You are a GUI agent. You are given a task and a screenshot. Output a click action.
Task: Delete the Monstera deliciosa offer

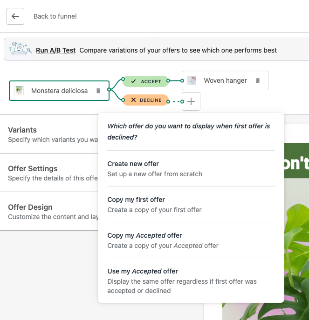tap(98, 91)
